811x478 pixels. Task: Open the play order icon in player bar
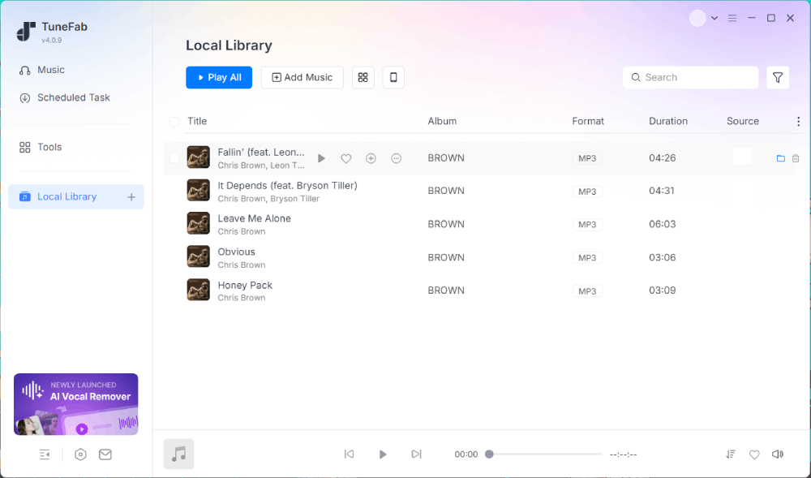tap(731, 454)
